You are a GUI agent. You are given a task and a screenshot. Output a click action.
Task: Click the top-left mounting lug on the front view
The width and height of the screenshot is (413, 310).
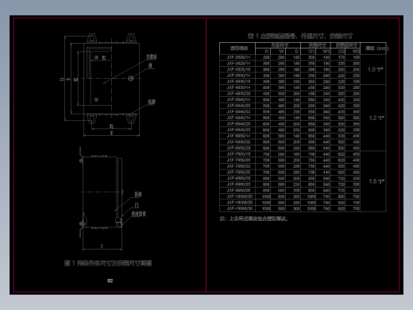pyautogui.click(x=91, y=38)
